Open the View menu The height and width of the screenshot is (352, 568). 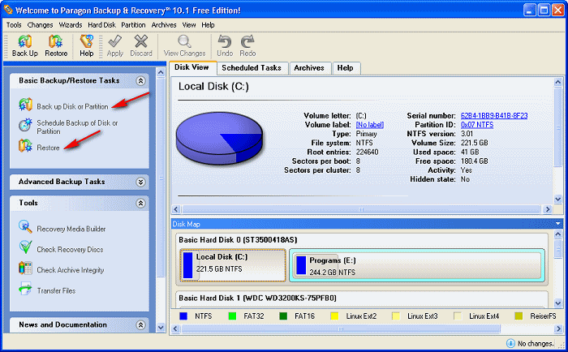tap(189, 25)
